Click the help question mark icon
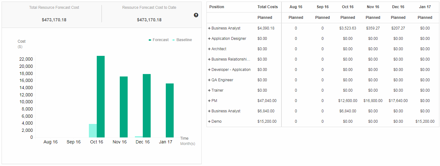This screenshot has height=166, width=440. (x=196, y=15)
